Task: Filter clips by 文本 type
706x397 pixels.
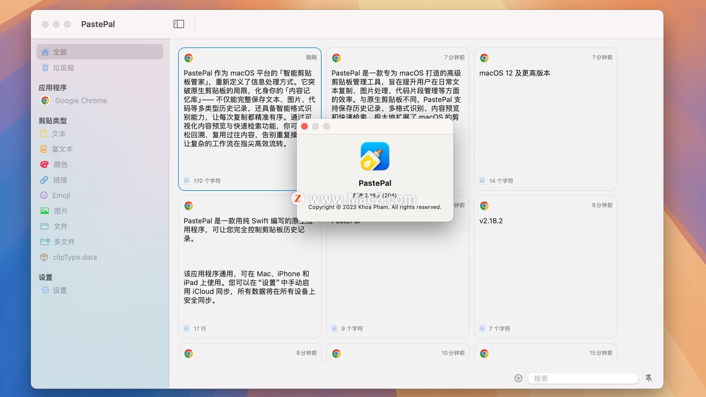Action: pyautogui.click(x=100, y=134)
